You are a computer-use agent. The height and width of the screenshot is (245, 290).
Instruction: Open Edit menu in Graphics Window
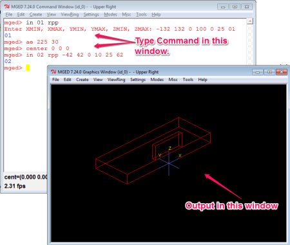coord(68,80)
